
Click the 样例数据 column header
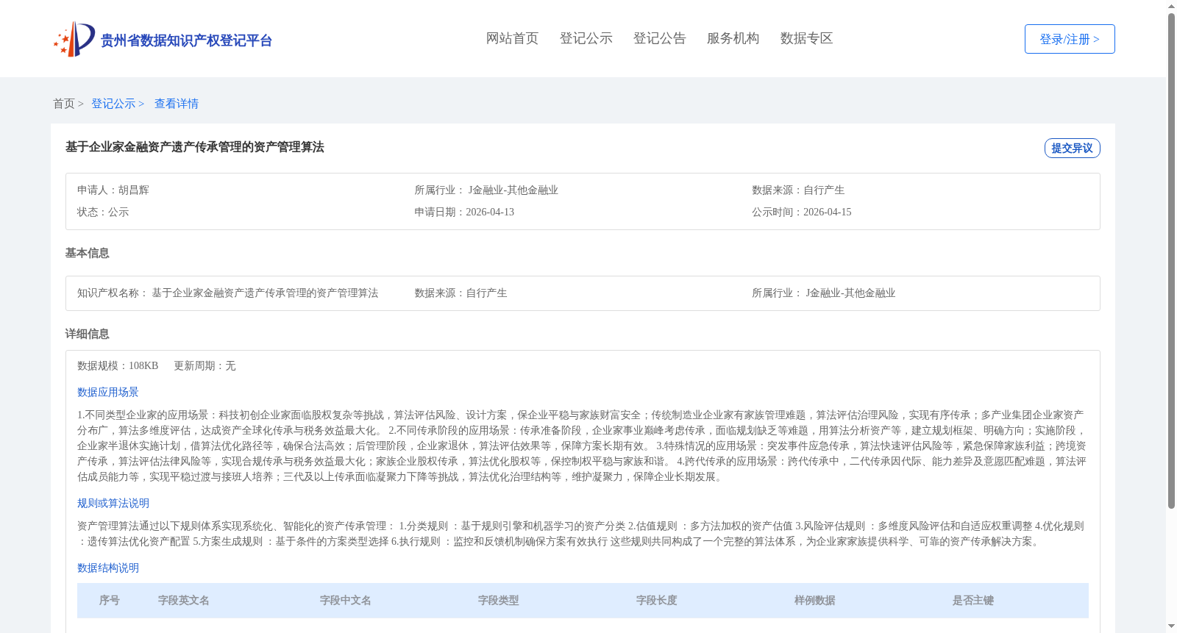pyautogui.click(x=815, y=601)
